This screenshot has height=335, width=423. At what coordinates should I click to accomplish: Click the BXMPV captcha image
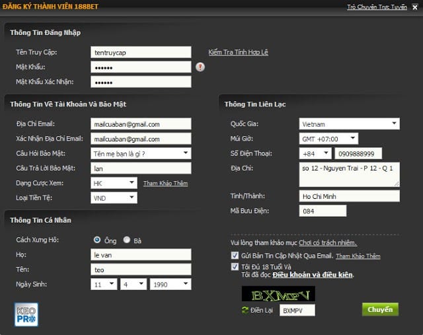(278, 293)
